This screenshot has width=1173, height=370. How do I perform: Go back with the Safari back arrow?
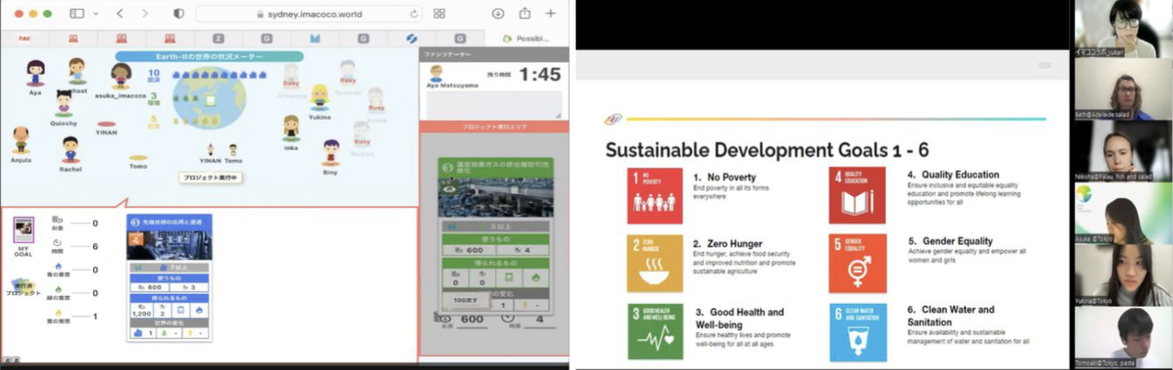pyautogui.click(x=120, y=13)
